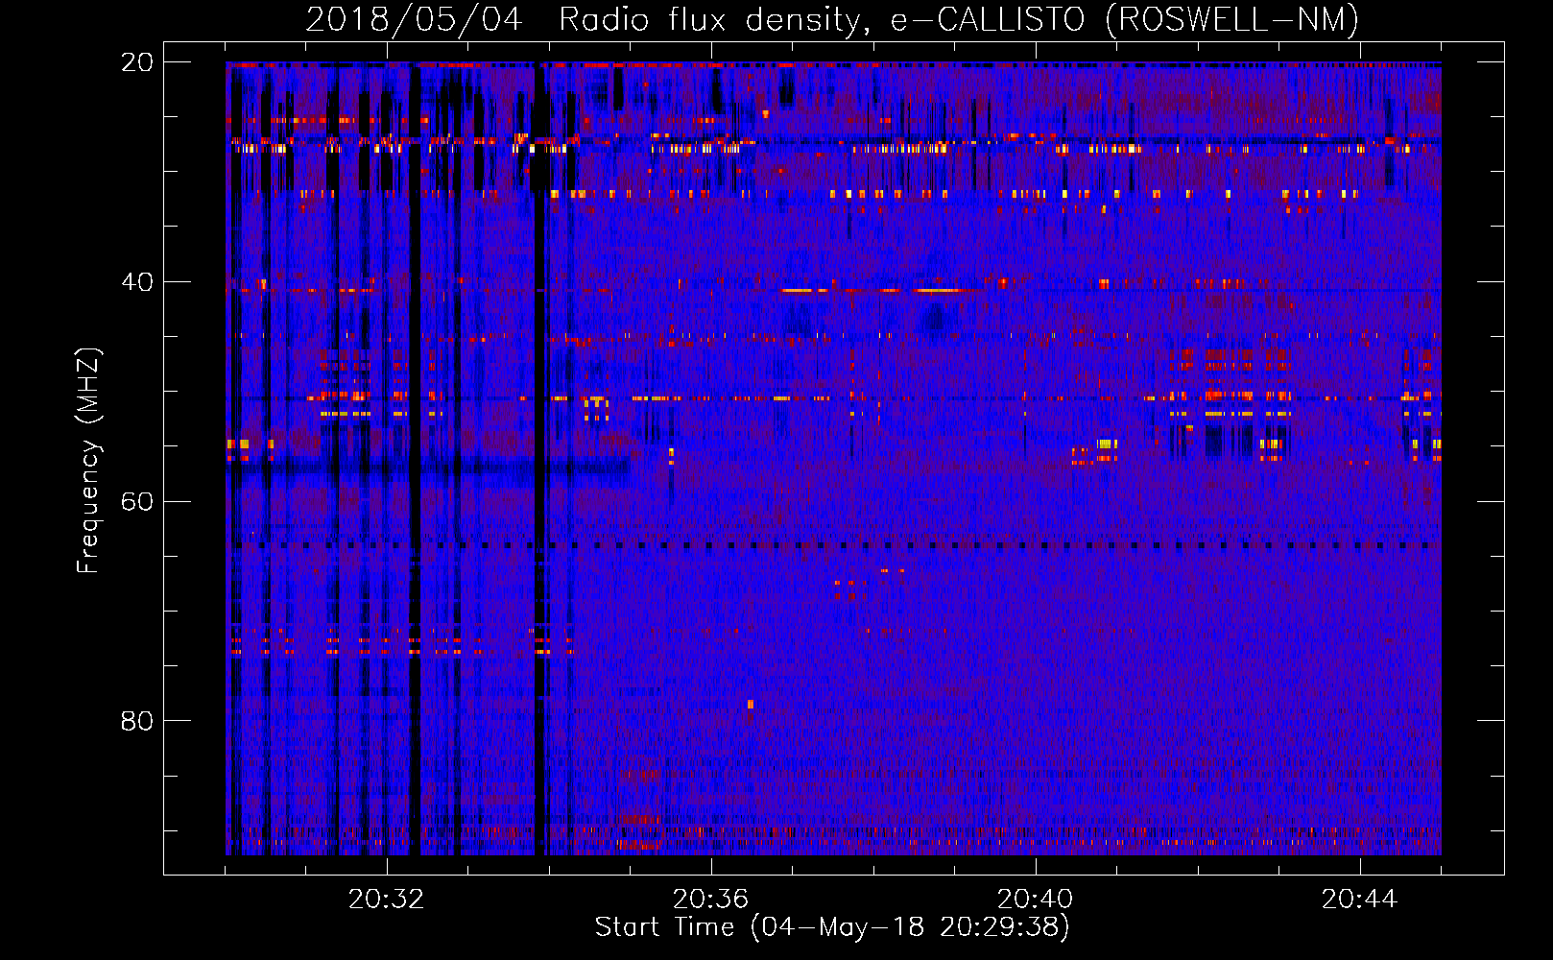The height and width of the screenshot is (960, 1553).
Task: Click the 20:44 time tick label
Action: [x=1359, y=900]
